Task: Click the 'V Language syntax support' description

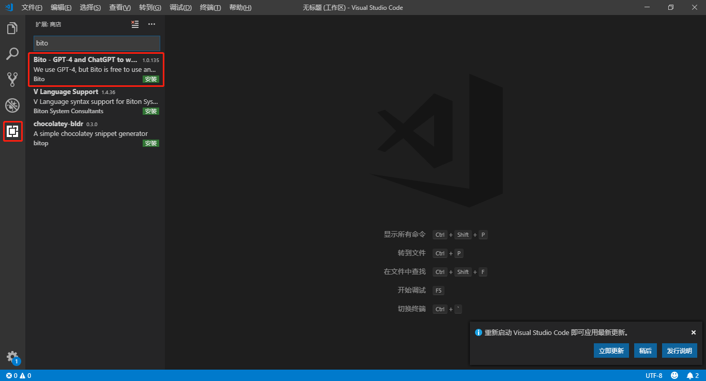Action: [96, 101]
